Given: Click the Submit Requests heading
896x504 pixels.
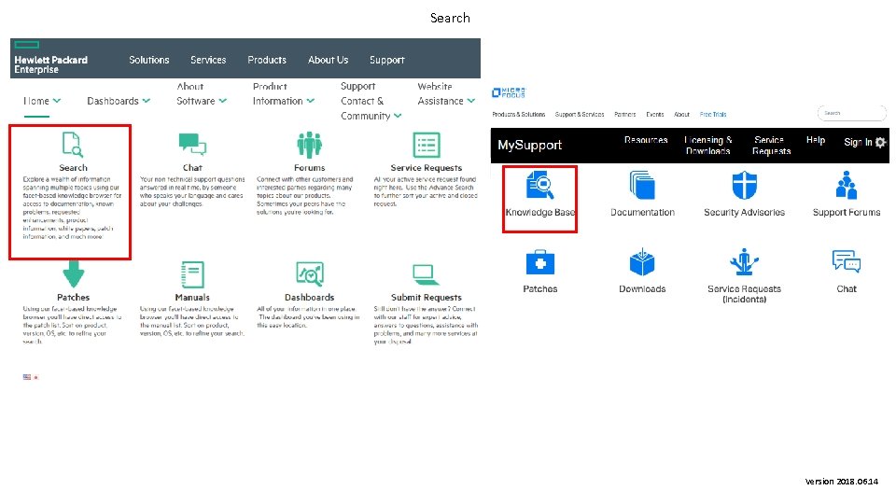Looking at the screenshot, I should [427, 297].
